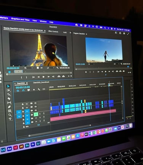Toggle V1 source patching button
Image resolution: width=143 pixels, height=165 pixels.
click(x=19, y=112)
